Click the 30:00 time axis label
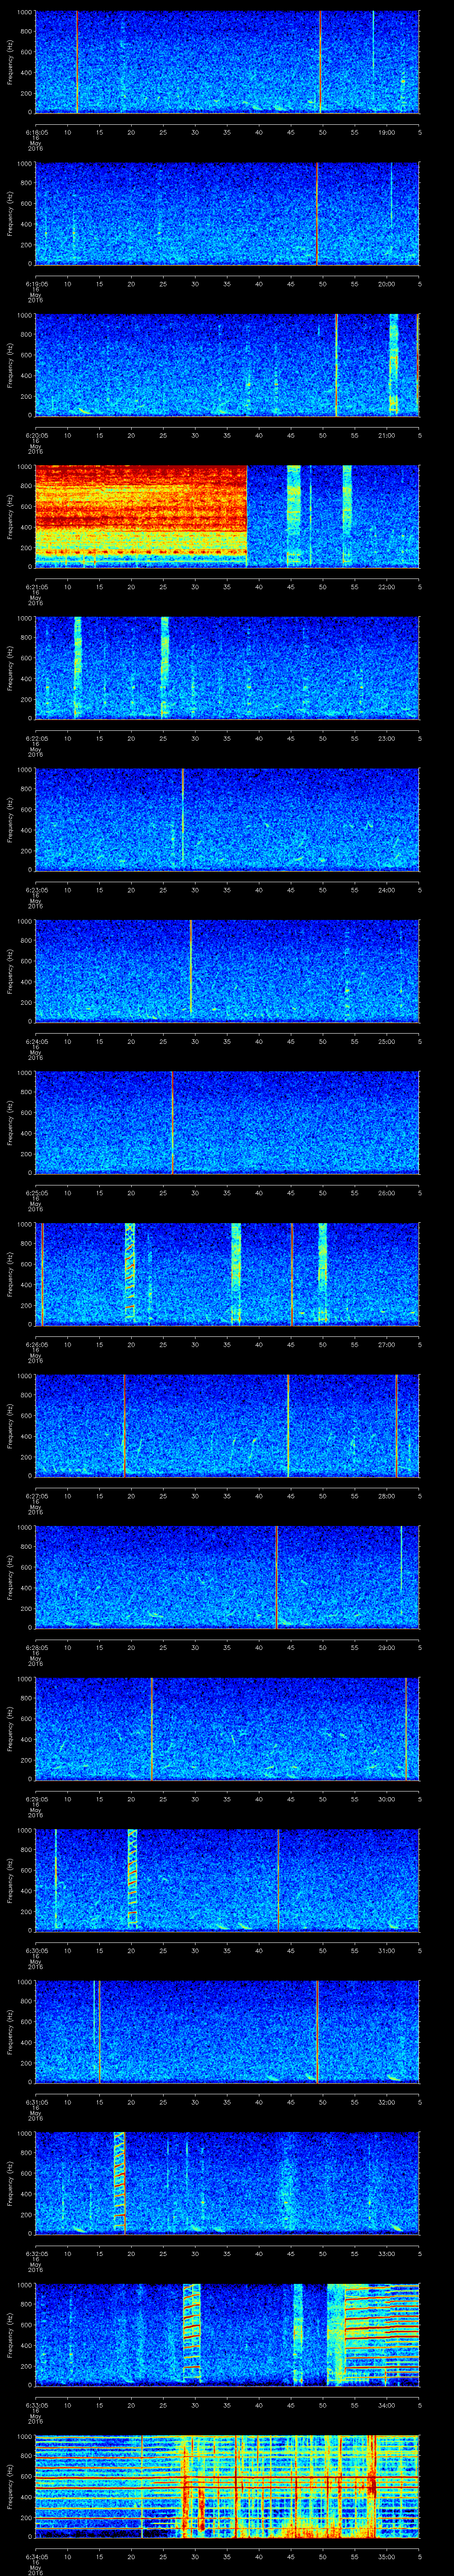 (x=386, y=1798)
